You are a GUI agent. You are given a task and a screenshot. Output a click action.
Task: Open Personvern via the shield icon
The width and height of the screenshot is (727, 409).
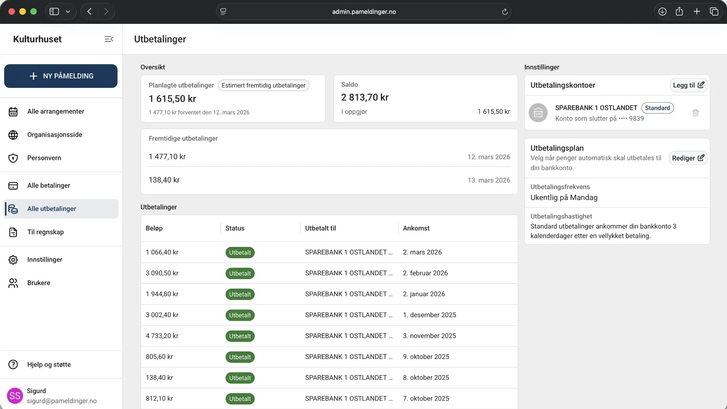13,158
